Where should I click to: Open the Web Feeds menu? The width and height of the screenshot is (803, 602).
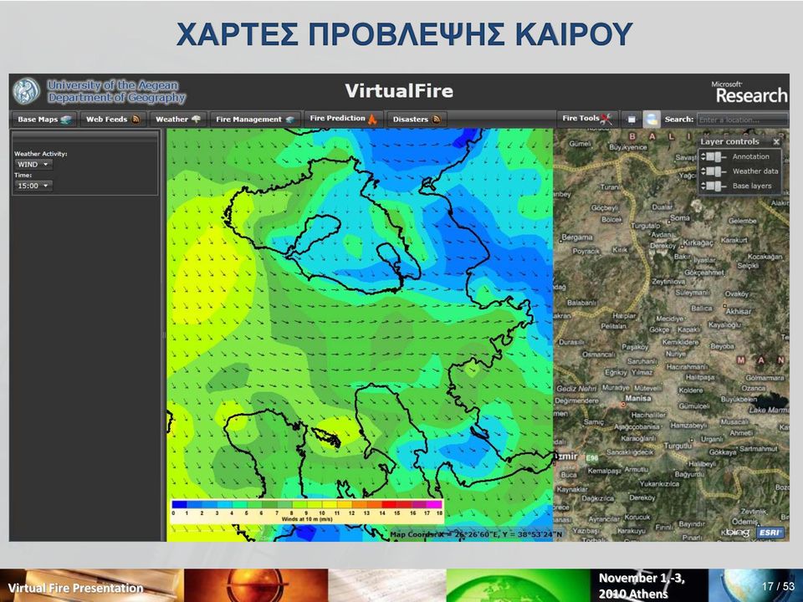(x=113, y=120)
